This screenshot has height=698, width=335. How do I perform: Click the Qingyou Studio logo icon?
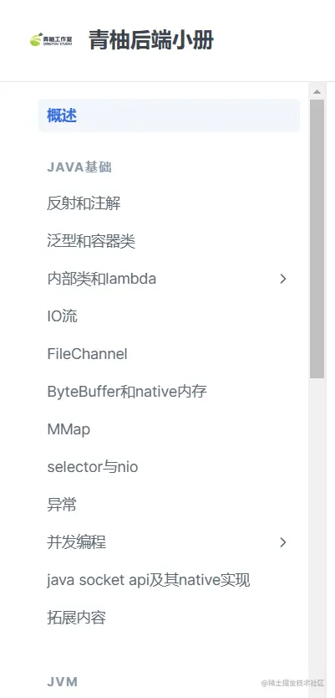51,40
